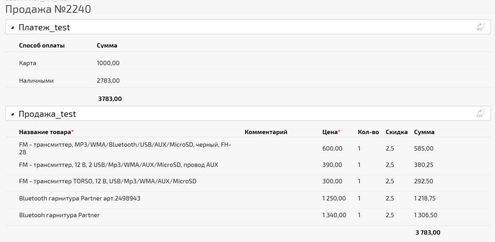Click the Кол-во column header
The image size is (495, 242).
point(368,132)
